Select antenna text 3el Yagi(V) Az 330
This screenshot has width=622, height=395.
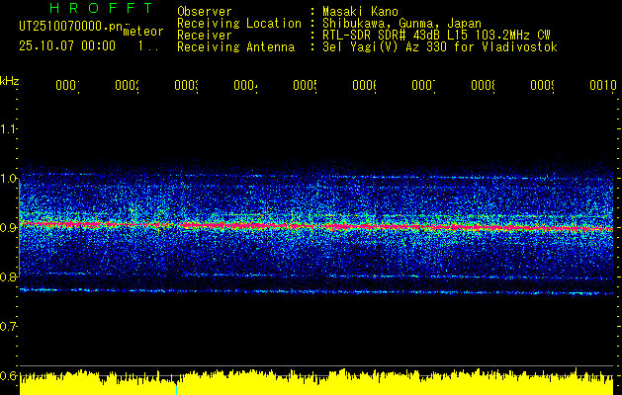pyautogui.click(x=386, y=47)
